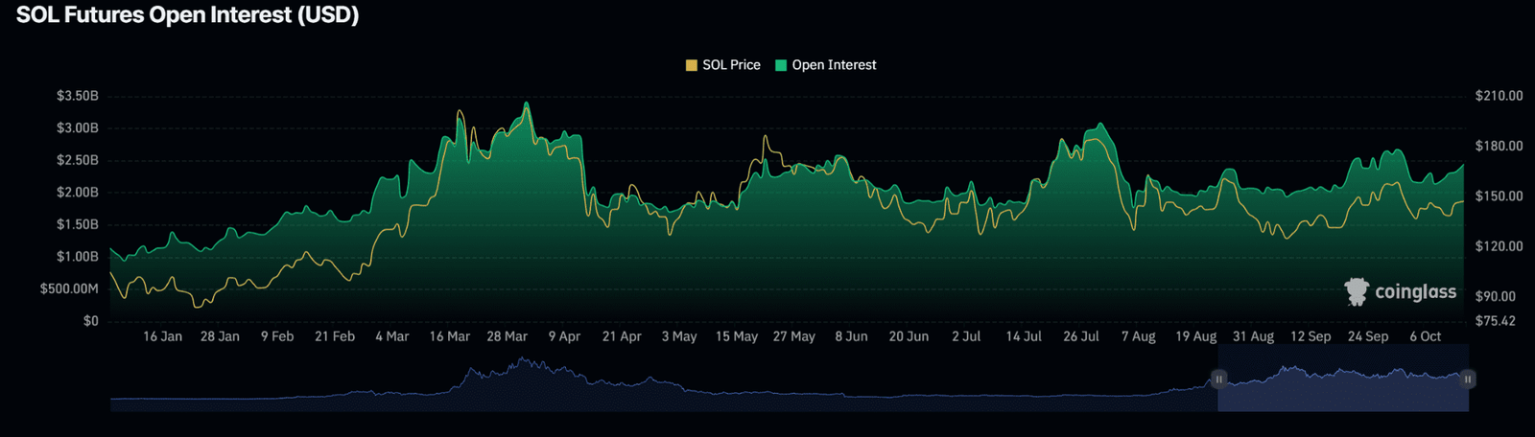Click the $500.00M left axis label
1535x437 pixels.
tap(69, 288)
